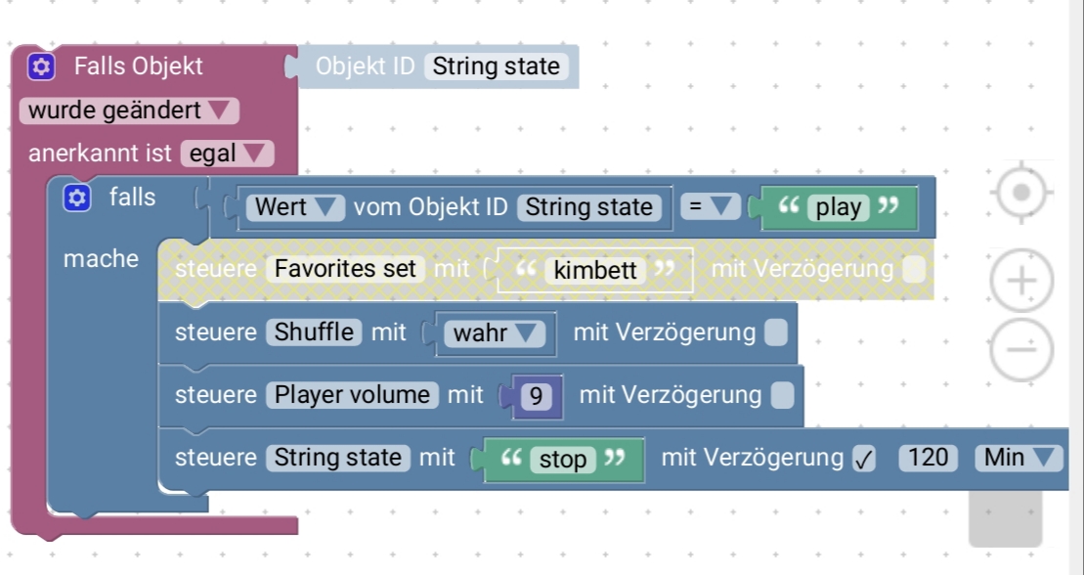Click the number 9 volume value

537,396
